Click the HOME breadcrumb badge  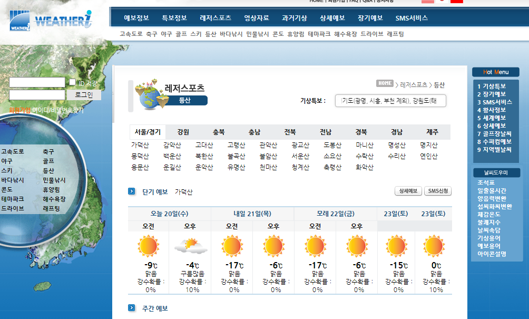coord(385,83)
